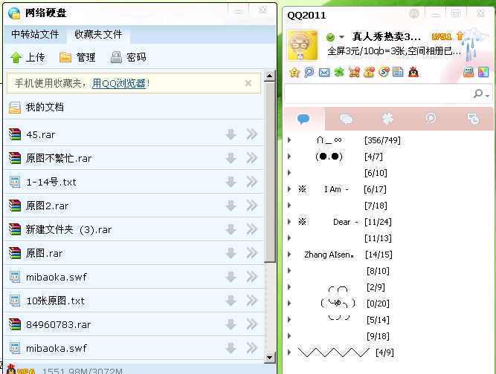
Task: Download 1-14号.txt with the down arrow
Action: 231,182
